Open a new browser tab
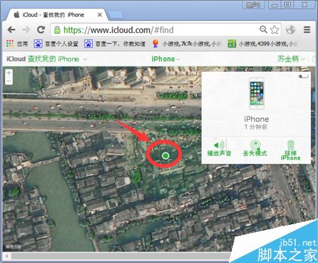 click(x=116, y=15)
